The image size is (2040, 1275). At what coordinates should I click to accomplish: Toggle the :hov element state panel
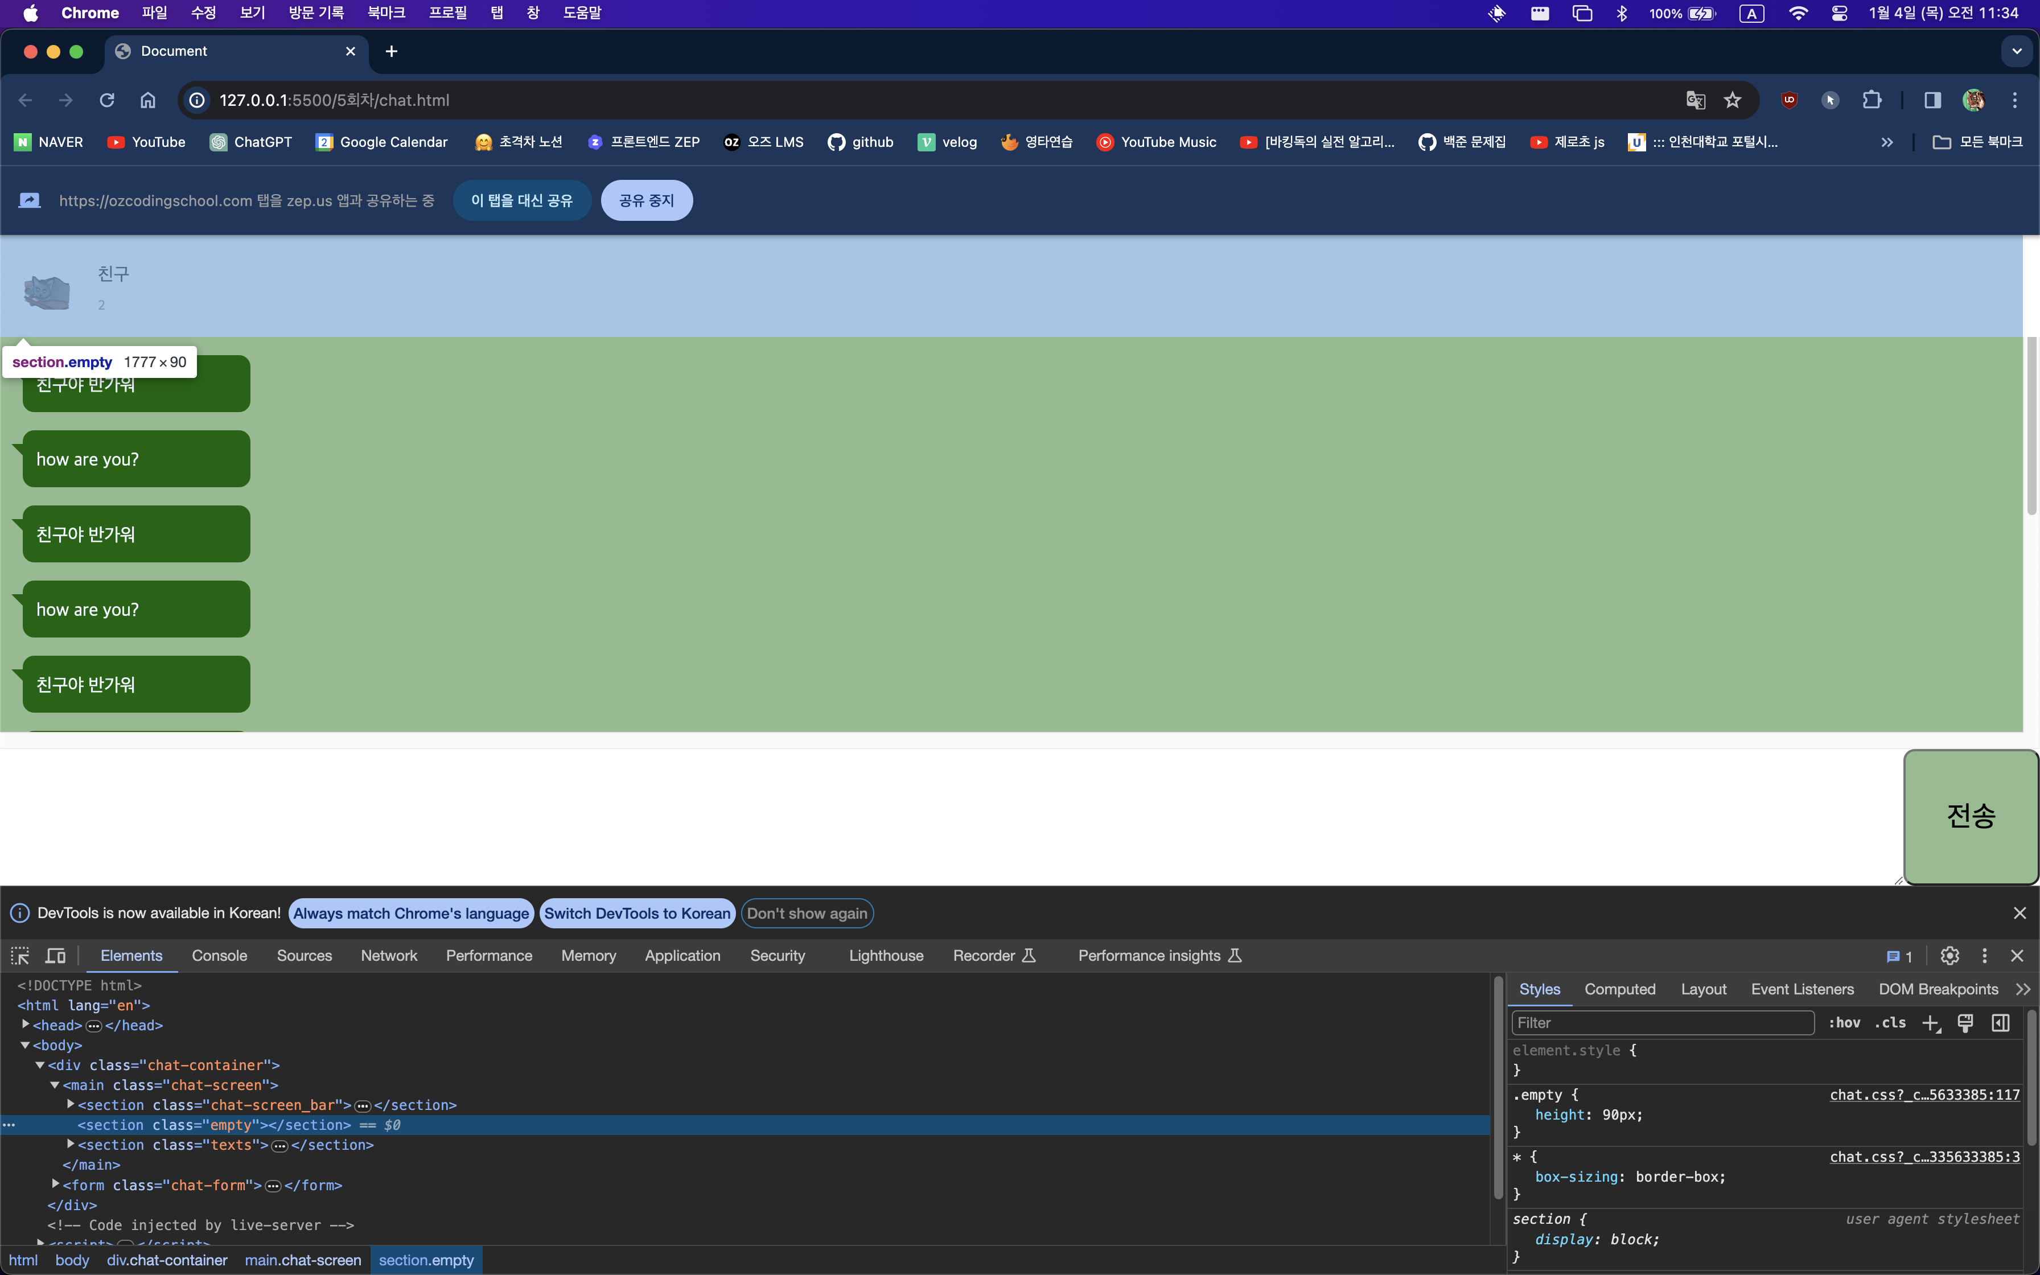point(1844,1023)
